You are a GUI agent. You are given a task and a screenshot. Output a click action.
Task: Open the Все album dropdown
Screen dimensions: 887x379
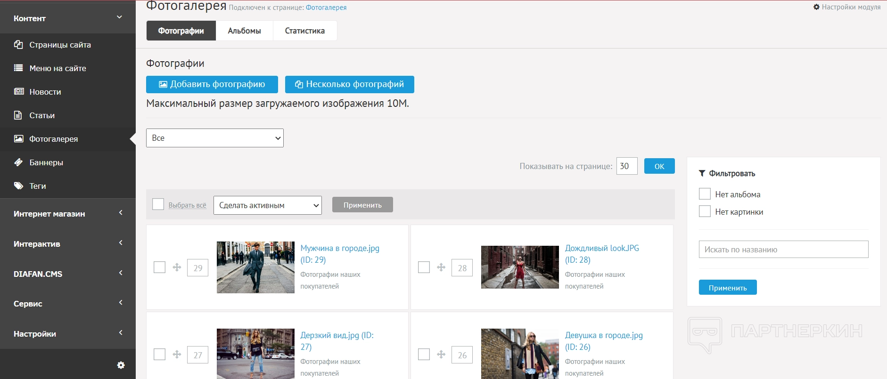point(215,138)
